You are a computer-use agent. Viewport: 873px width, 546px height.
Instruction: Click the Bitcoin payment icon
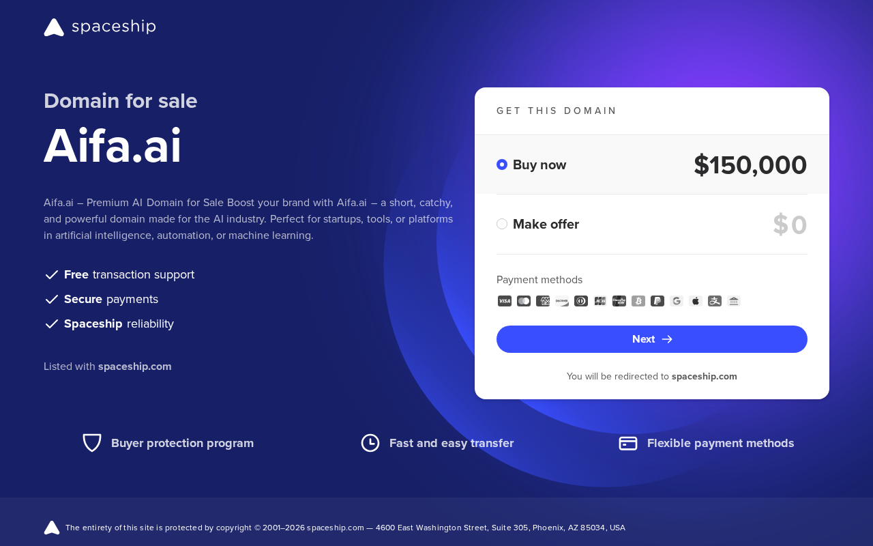click(638, 301)
